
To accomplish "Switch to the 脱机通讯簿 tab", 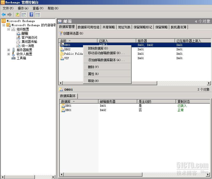I will tap(179, 27).
